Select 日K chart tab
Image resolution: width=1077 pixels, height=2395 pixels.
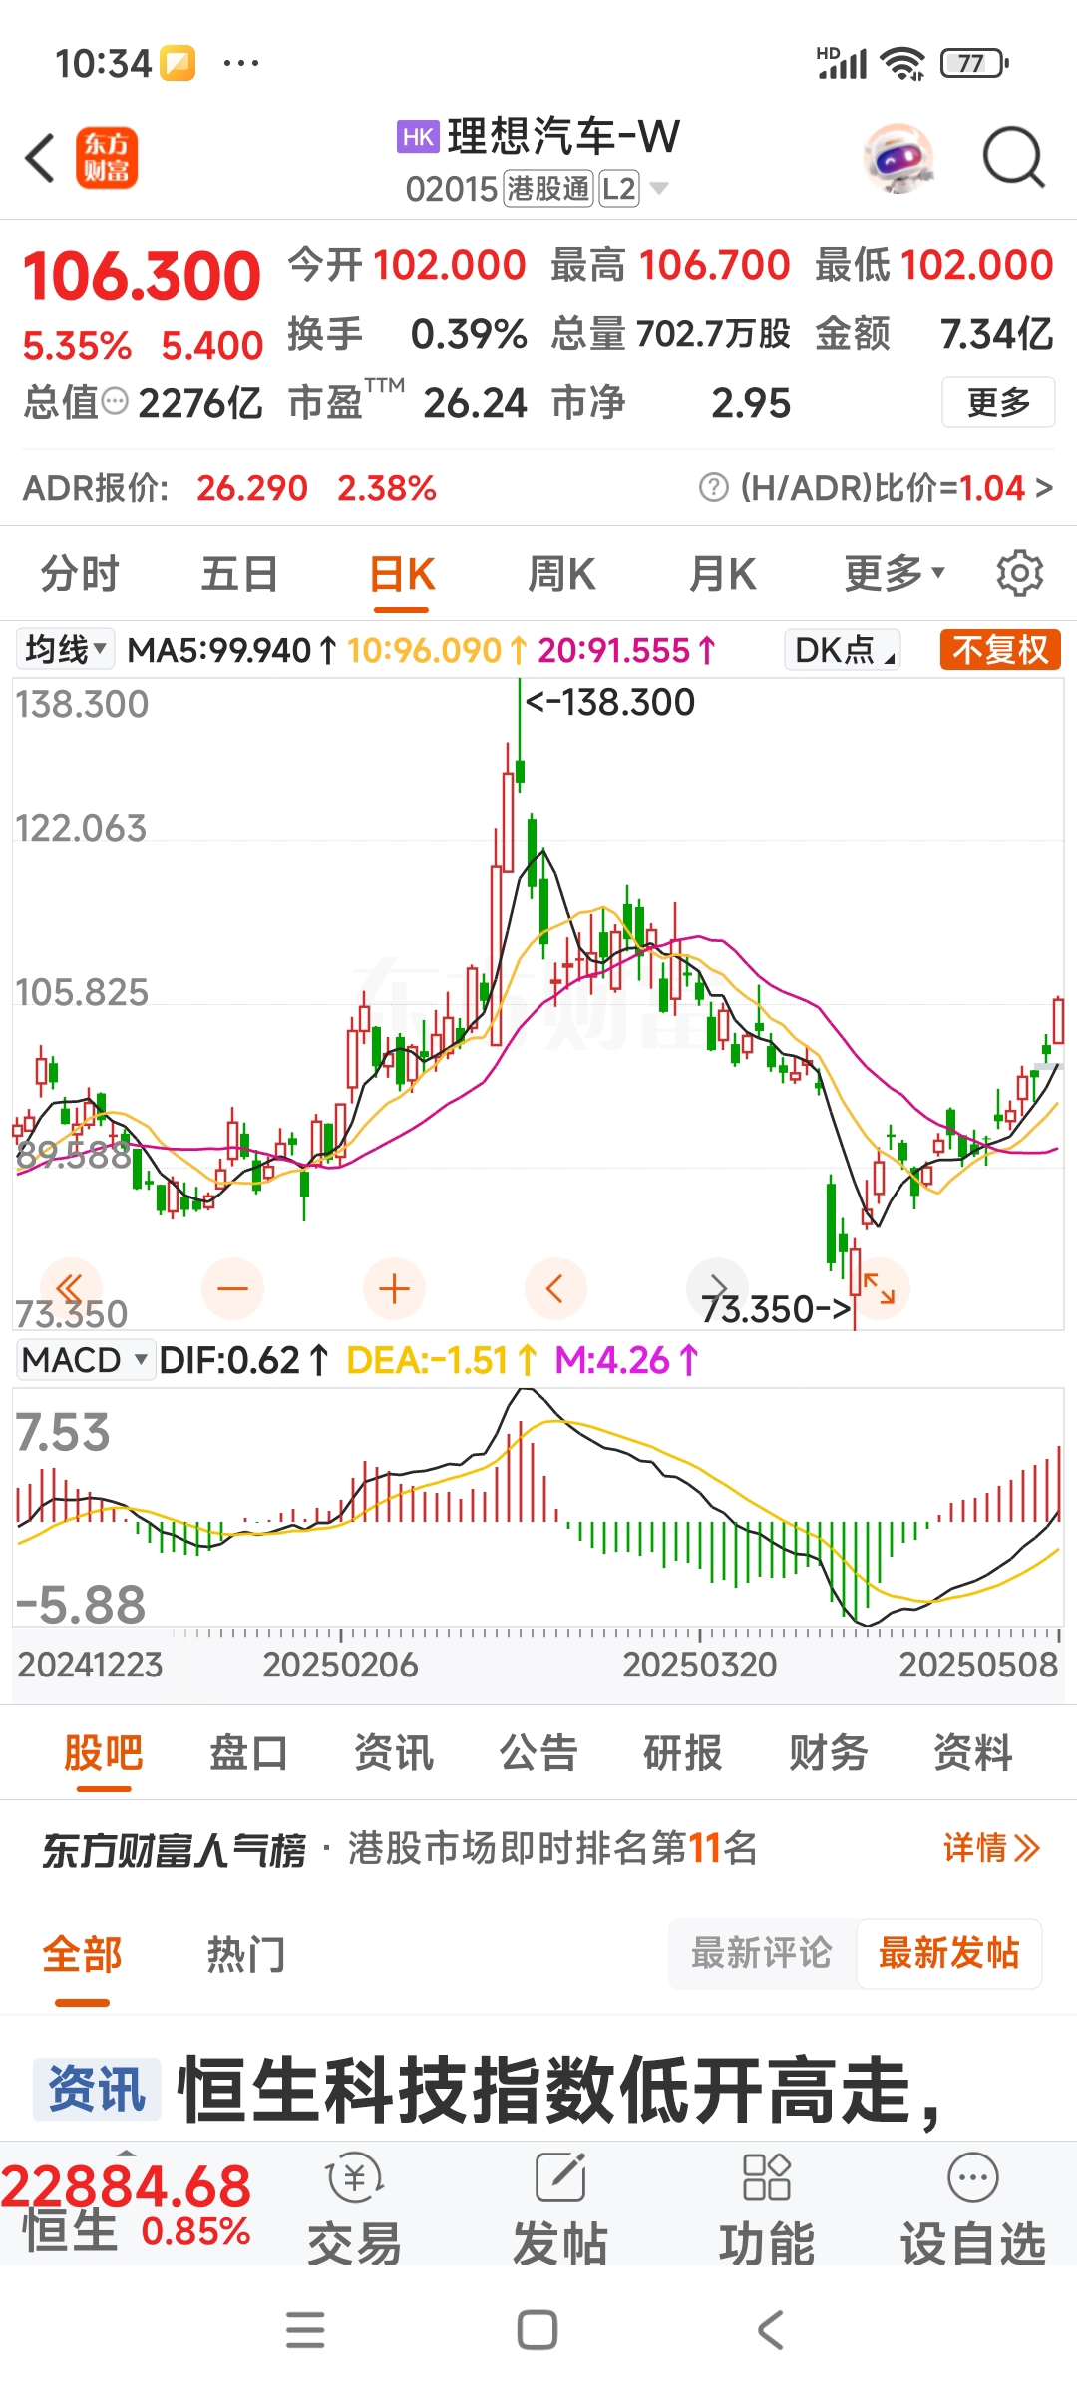(402, 576)
